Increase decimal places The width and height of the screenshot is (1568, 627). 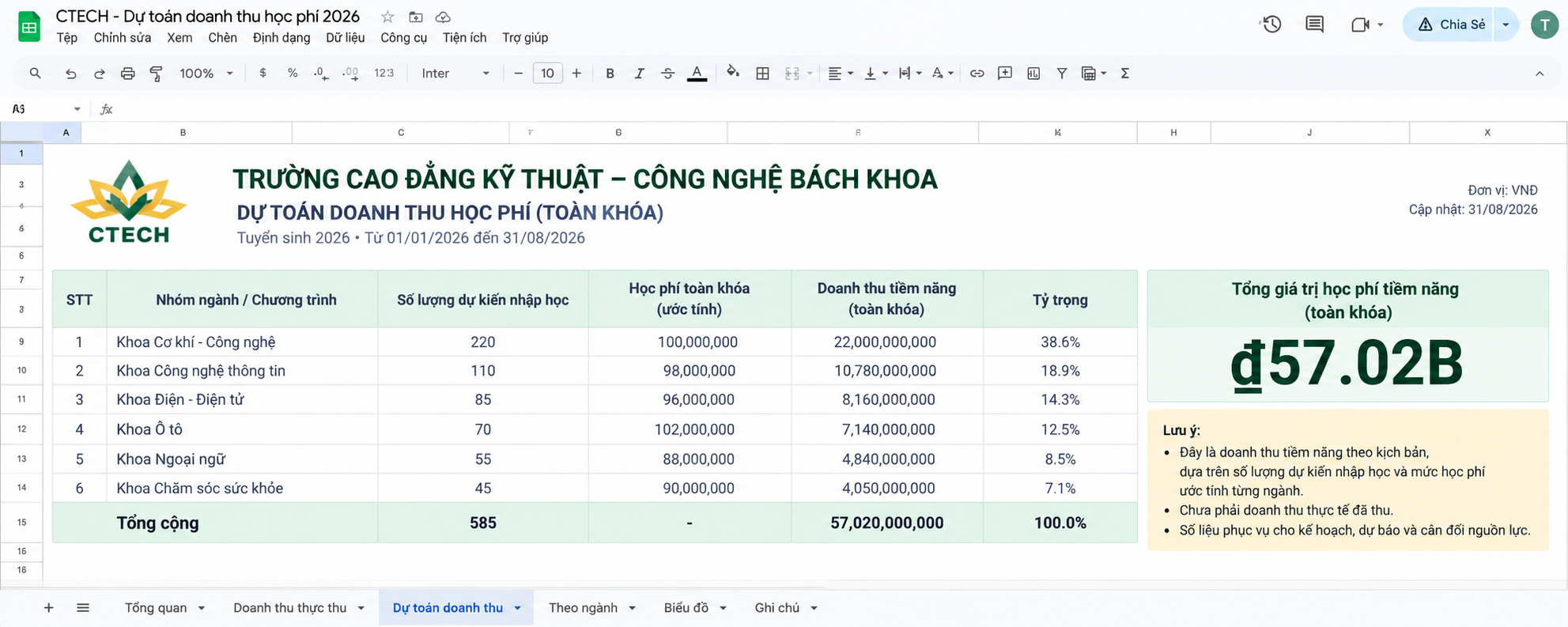(x=350, y=74)
